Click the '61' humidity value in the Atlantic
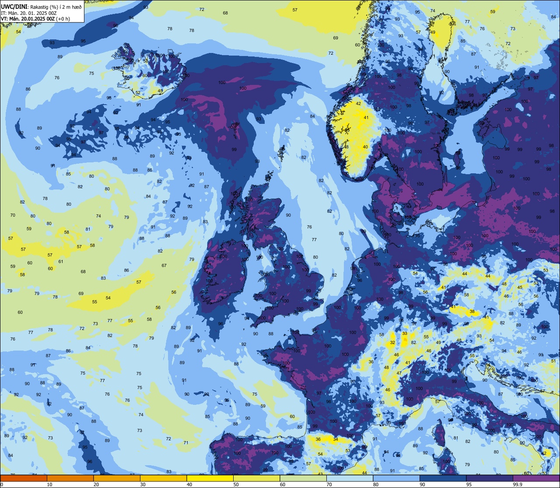Viewport: 560px width, 488px height. point(61,262)
